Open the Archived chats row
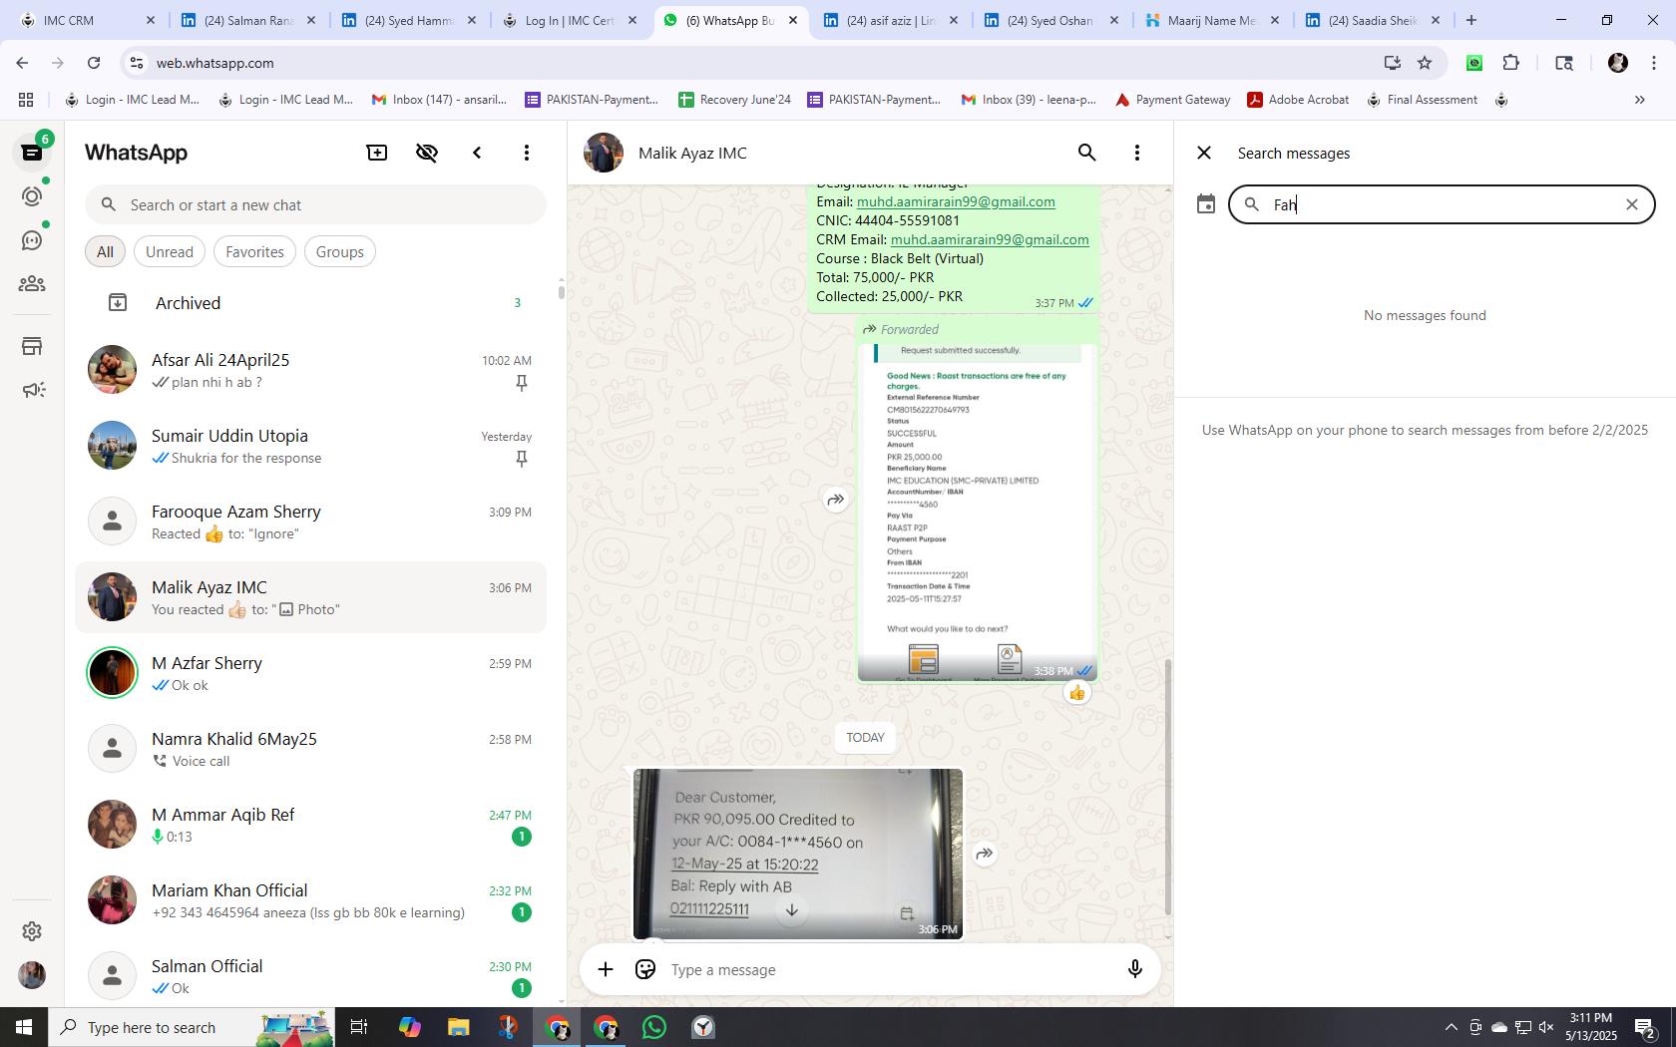Screen dimensions: 1676x1047 pyautogui.click(x=311, y=303)
